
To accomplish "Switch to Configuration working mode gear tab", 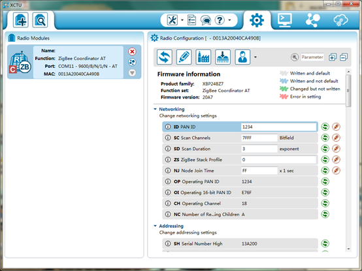I will 257,20.
